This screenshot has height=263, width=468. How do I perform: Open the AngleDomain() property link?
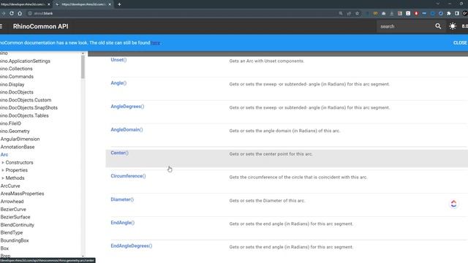coord(127,129)
